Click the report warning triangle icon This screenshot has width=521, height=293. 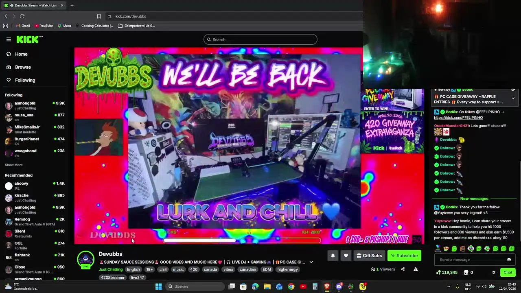416,269
